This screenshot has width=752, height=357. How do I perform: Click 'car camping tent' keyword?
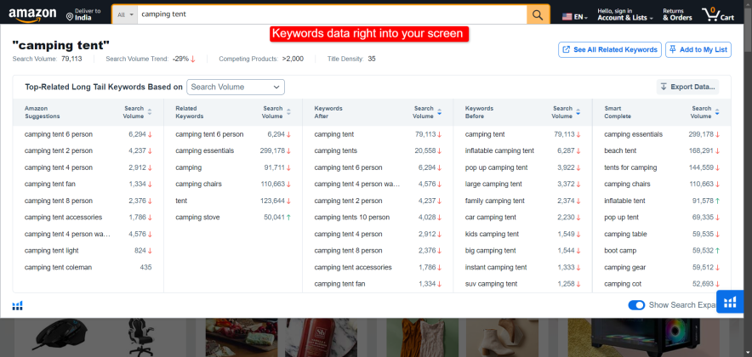tap(491, 218)
